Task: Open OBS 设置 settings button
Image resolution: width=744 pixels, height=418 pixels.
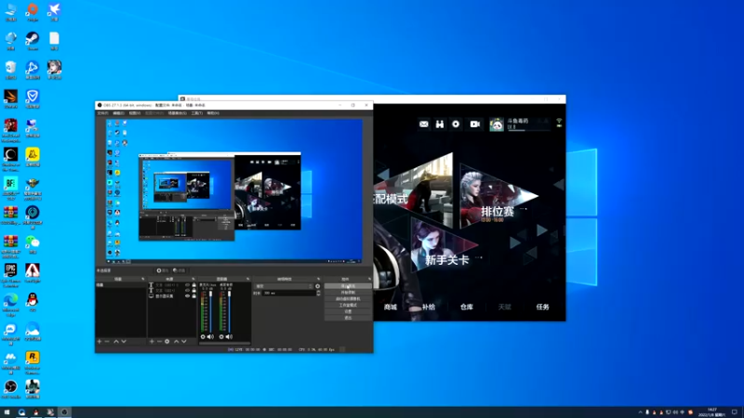Action: (348, 311)
